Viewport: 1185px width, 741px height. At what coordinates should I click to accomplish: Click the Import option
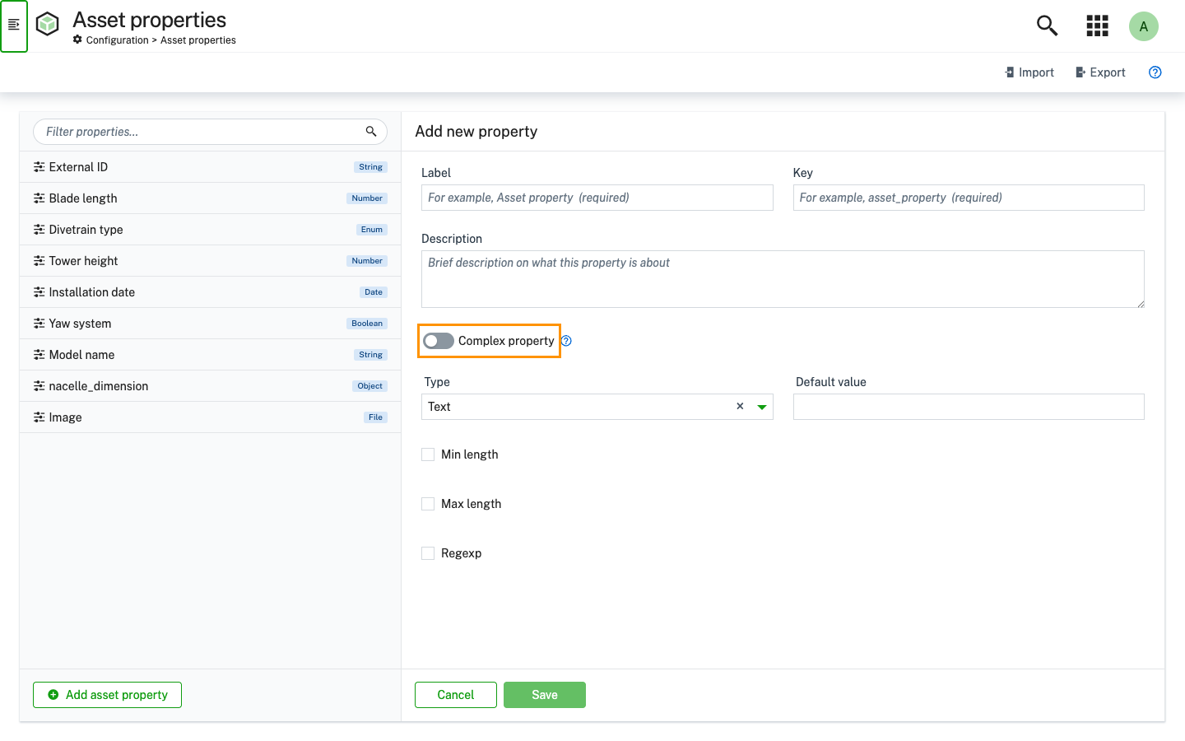(x=1029, y=72)
